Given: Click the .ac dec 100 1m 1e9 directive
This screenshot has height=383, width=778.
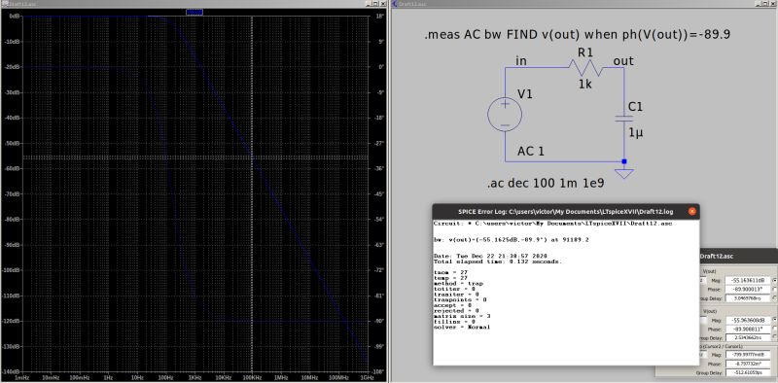Looking at the screenshot, I should (x=546, y=184).
